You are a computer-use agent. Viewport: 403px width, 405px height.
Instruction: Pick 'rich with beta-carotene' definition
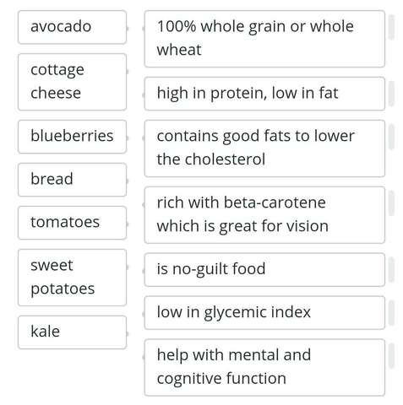click(264, 215)
